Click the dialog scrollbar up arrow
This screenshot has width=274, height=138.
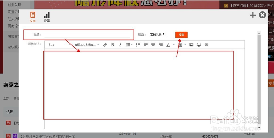click(259, 33)
